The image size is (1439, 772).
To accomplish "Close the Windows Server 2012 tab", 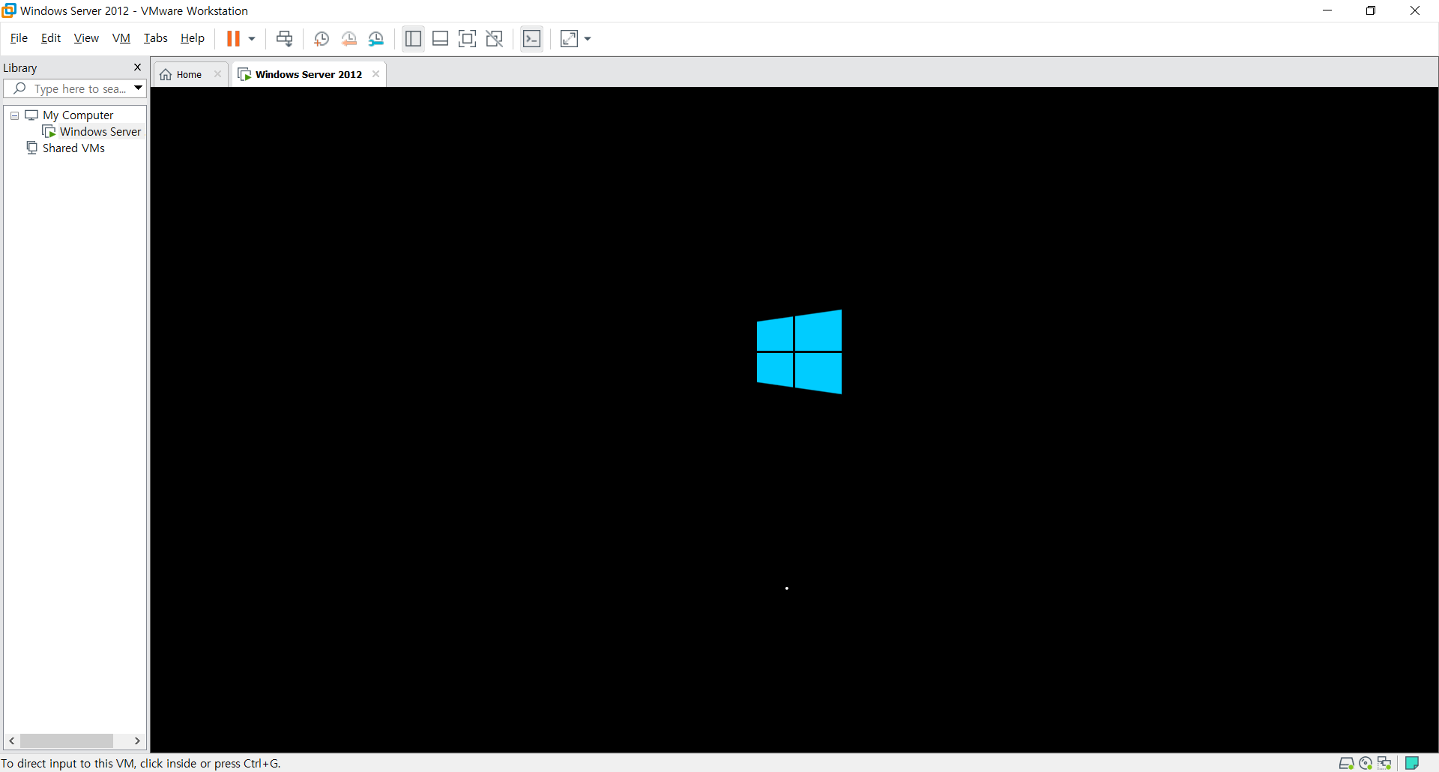I will 376,74.
